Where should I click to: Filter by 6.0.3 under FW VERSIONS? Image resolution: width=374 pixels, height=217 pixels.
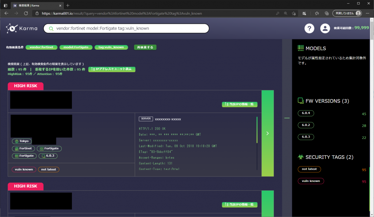pos(306,137)
